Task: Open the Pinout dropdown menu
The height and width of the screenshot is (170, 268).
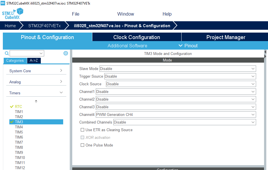Action: 188,46
